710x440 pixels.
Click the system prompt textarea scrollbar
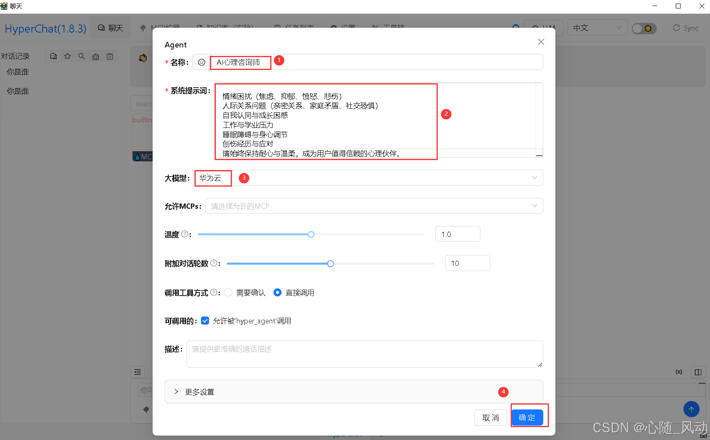[539, 119]
